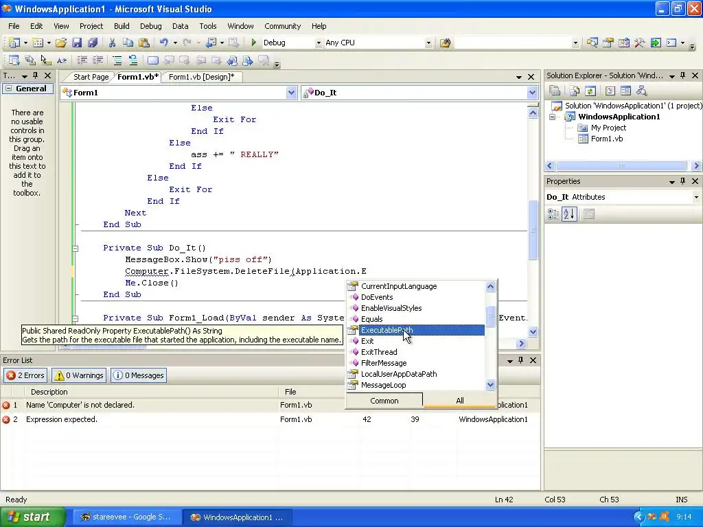Image resolution: width=703 pixels, height=527 pixels.
Task: Open the Find combo box dropdown
Action: point(575,43)
